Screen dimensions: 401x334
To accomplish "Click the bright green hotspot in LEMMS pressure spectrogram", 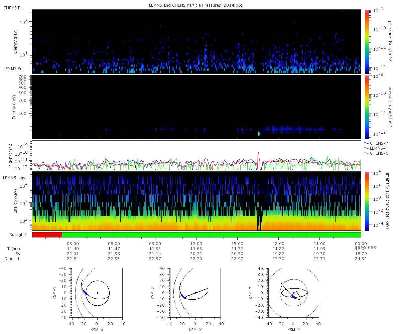I will click(259, 134).
